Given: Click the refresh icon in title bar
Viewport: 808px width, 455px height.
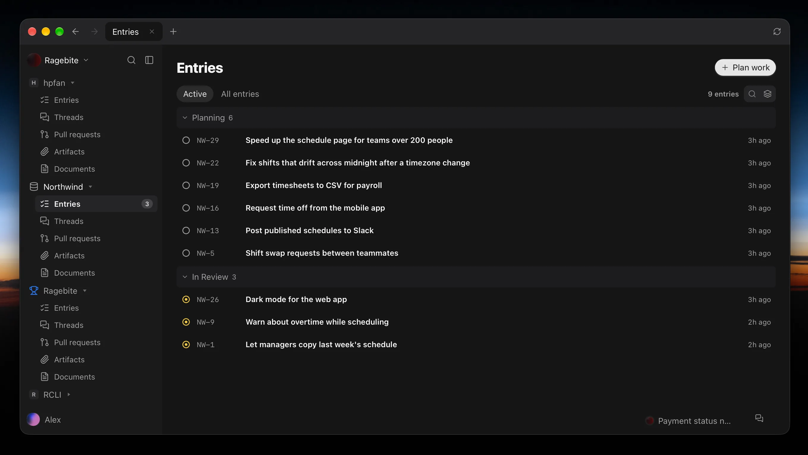Looking at the screenshot, I should click(x=777, y=32).
